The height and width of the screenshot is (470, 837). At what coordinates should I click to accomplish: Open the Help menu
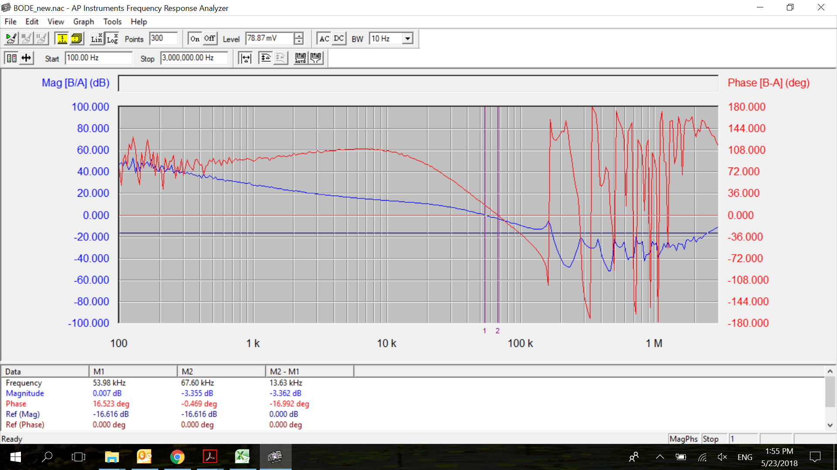point(139,22)
